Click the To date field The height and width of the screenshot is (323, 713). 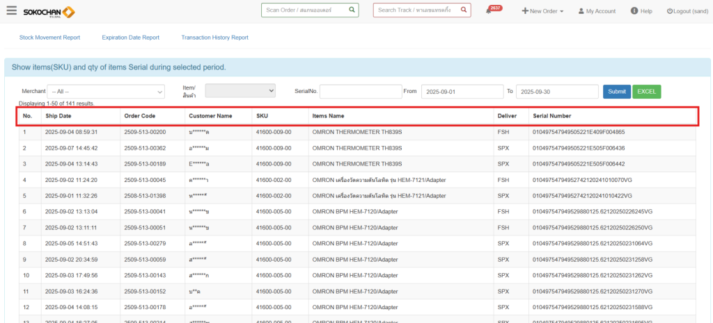coord(556,92)
